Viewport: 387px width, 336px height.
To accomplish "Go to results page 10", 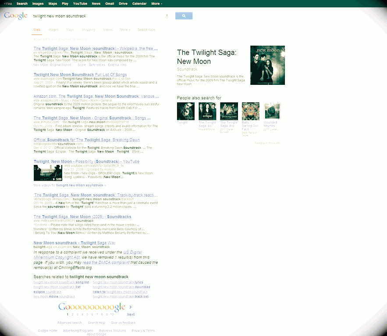I will [112, 314].
